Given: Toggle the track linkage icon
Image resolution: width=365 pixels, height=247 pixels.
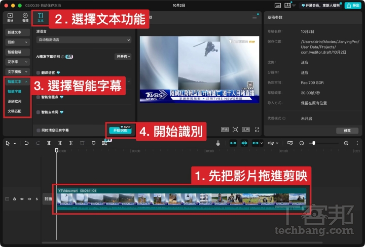Looking at the screenshot, I should point(255,143).
